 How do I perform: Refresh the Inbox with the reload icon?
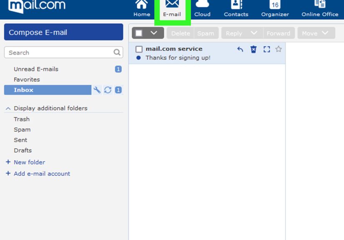click(x=108, y=90)
